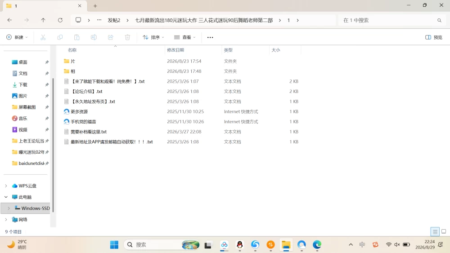Click the sidebar vertical scrollbar

tap(53, 145)
